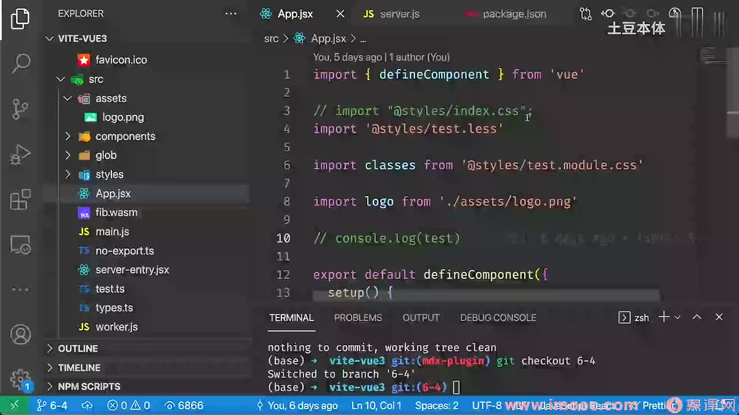Select the TERMINAL panel tab
The height and width of the screenshot is (415, 739).
tap(292, 318)
